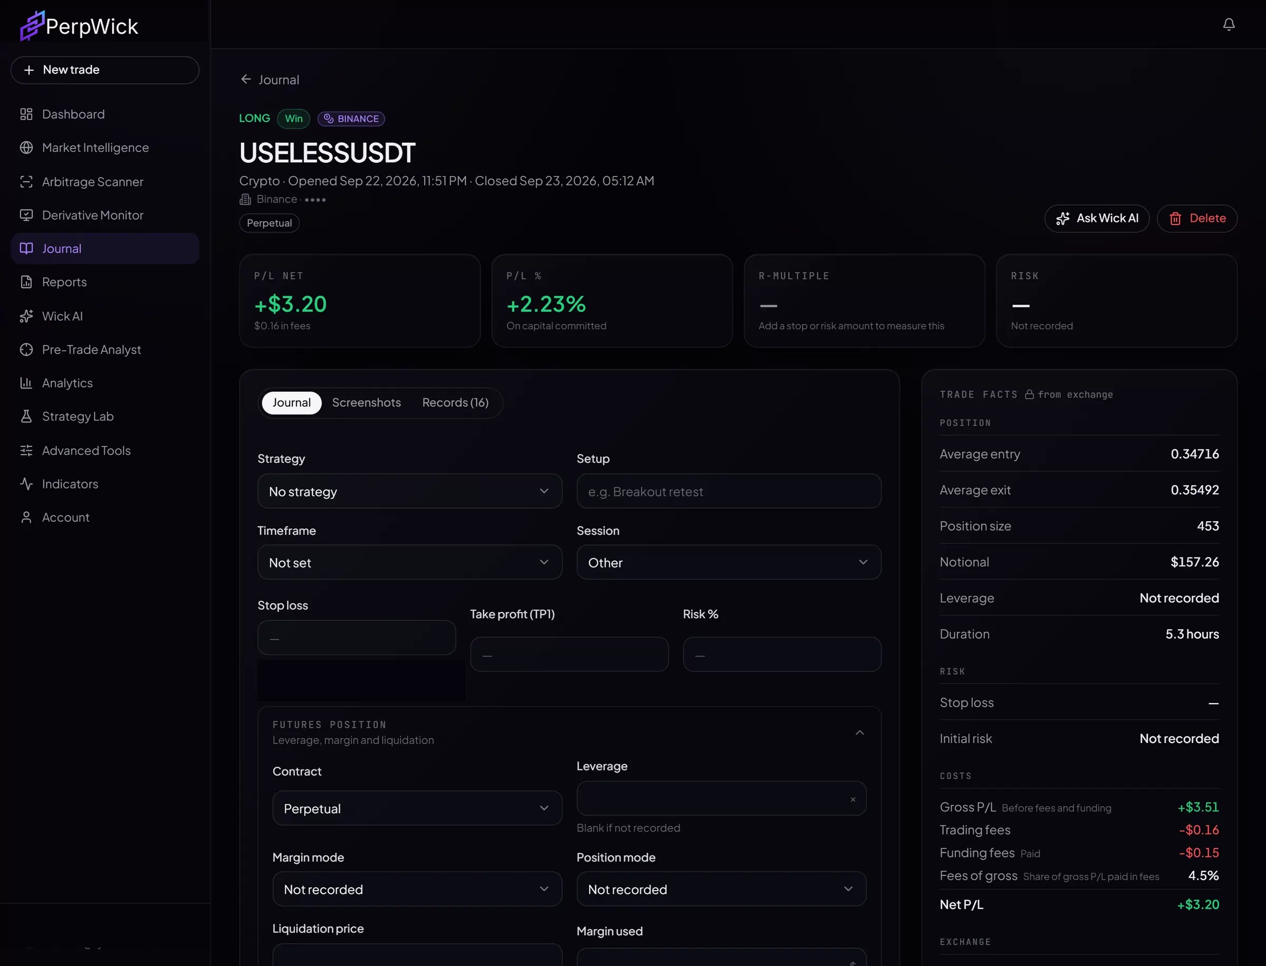Screen dimensions: 1266x966
Task: Click the New trade button
Action: click(105, 70)
